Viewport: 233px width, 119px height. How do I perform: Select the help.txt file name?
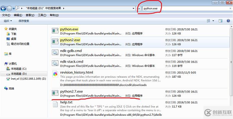[x=66, y=102]
